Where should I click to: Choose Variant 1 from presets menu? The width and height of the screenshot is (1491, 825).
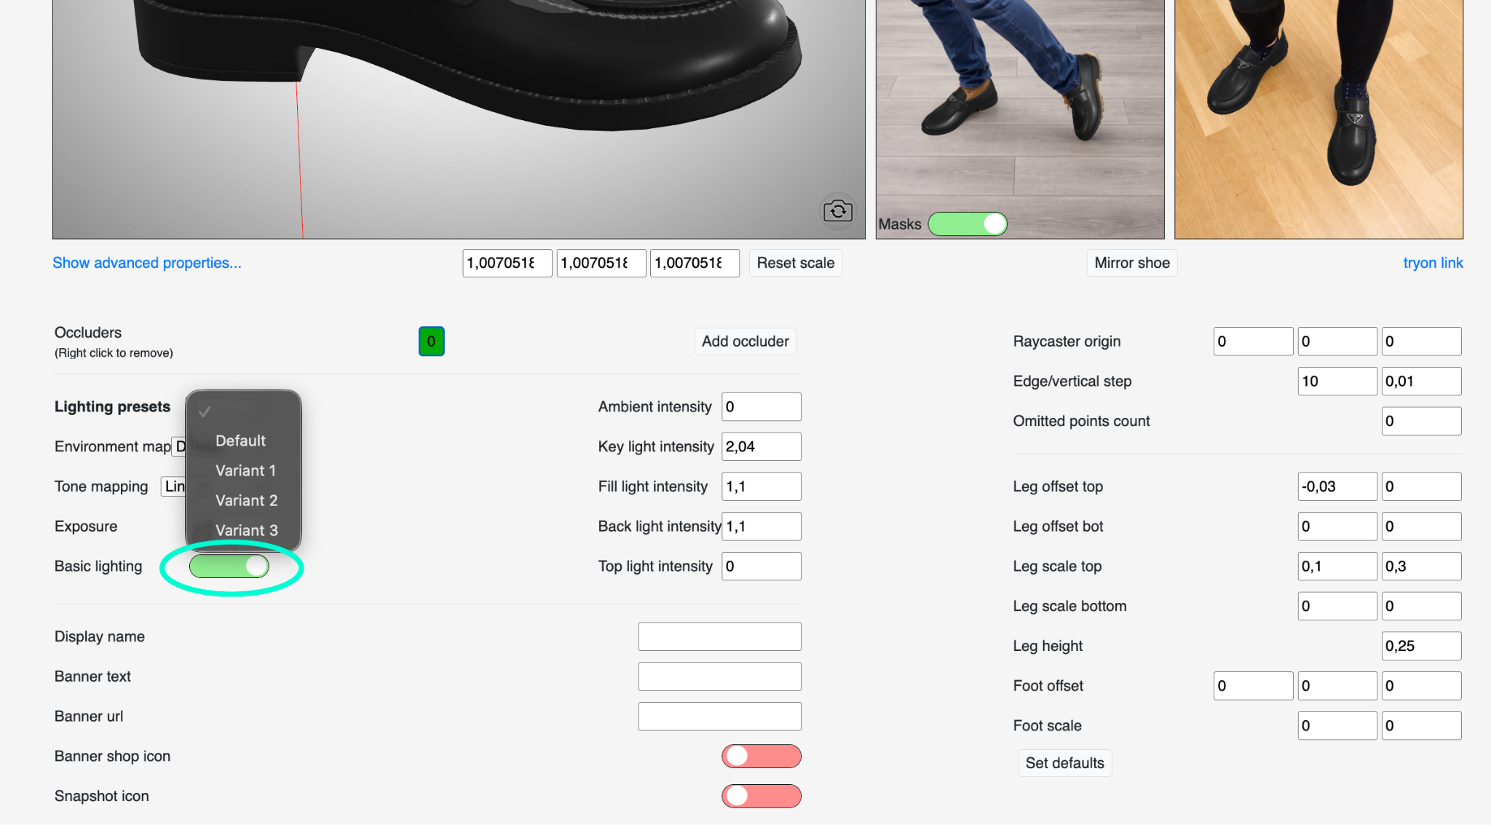point(245,470)
